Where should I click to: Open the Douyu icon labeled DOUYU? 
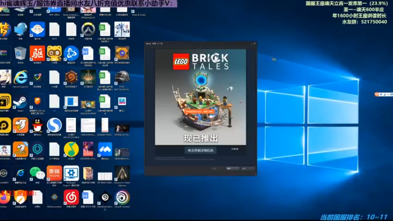20,149
